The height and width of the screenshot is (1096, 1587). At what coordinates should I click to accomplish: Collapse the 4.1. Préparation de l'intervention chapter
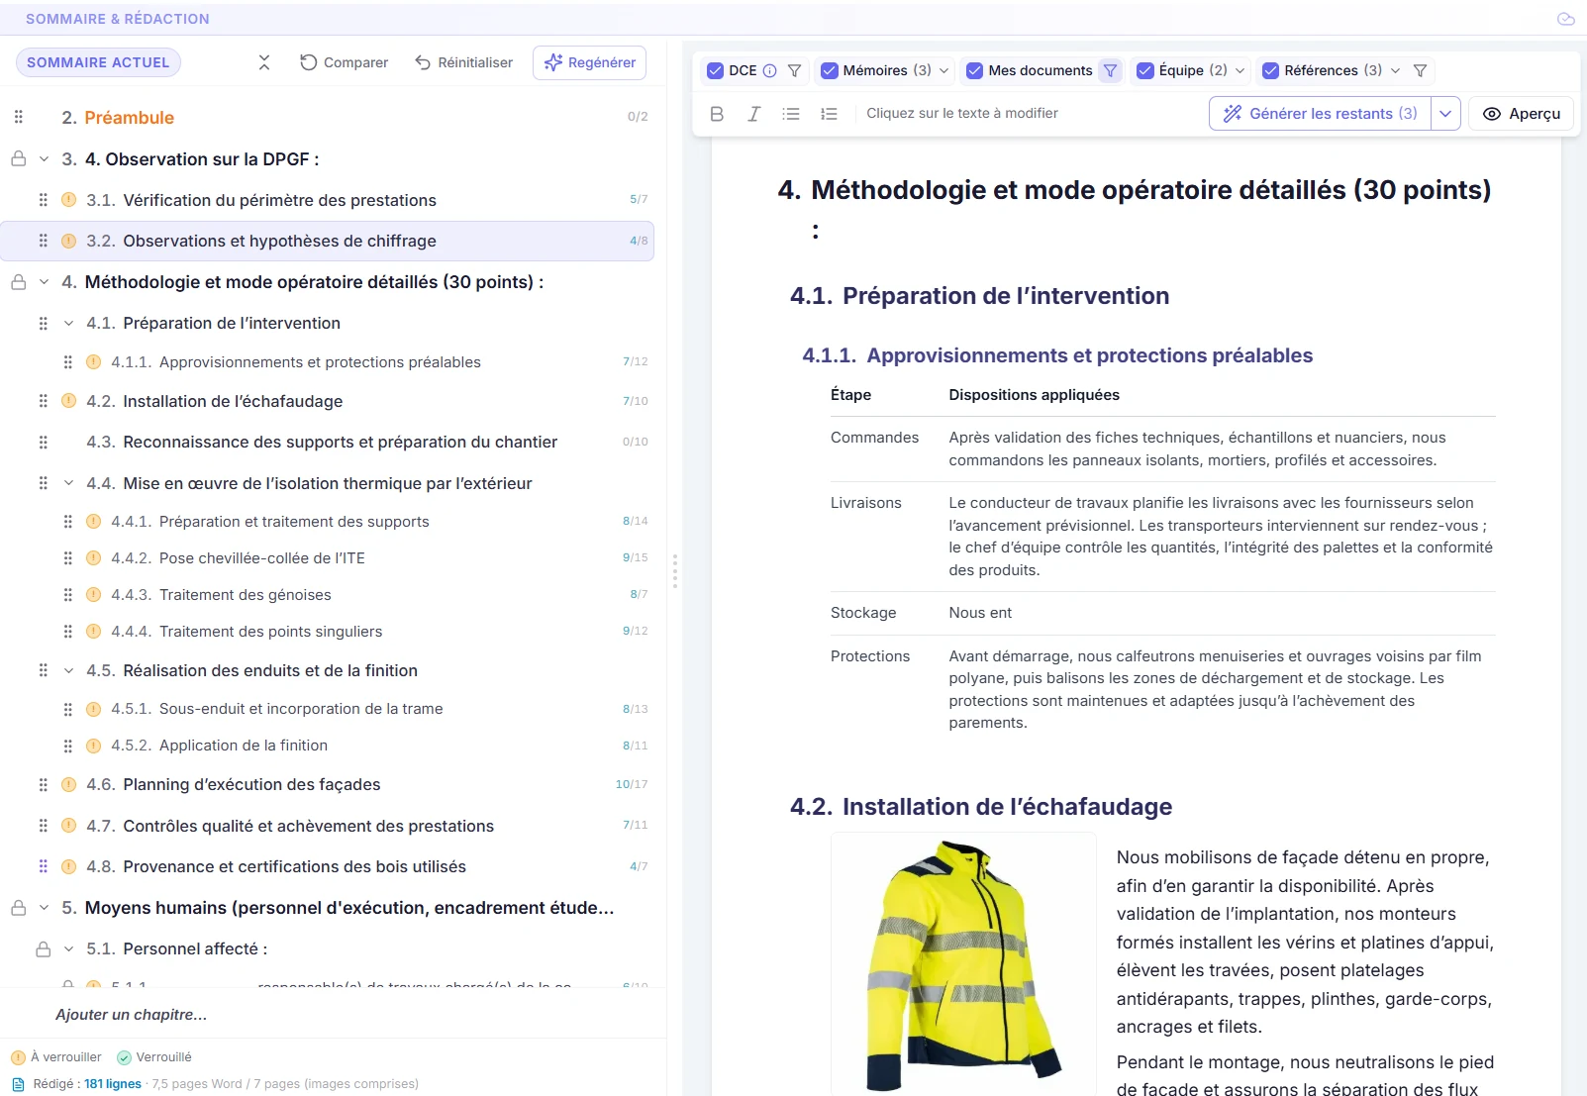tap(68, 323)
